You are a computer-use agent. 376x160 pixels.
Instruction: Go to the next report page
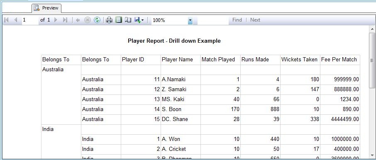[x=56, y=20]
